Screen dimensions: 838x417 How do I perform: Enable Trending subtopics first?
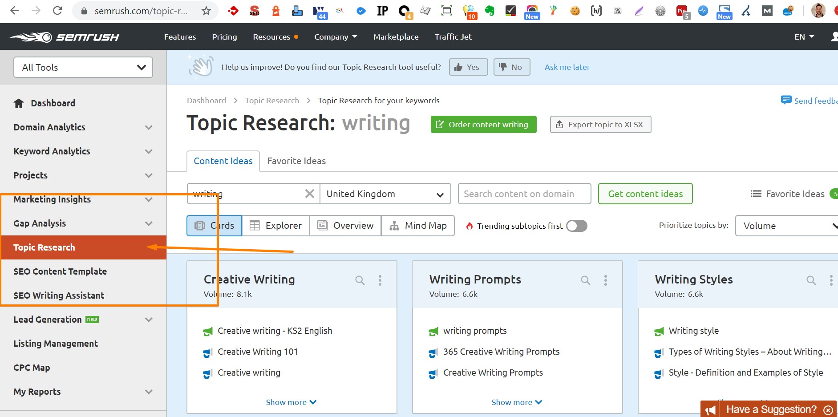576,226
